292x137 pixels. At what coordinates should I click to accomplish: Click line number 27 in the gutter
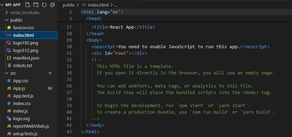point(69,27)
